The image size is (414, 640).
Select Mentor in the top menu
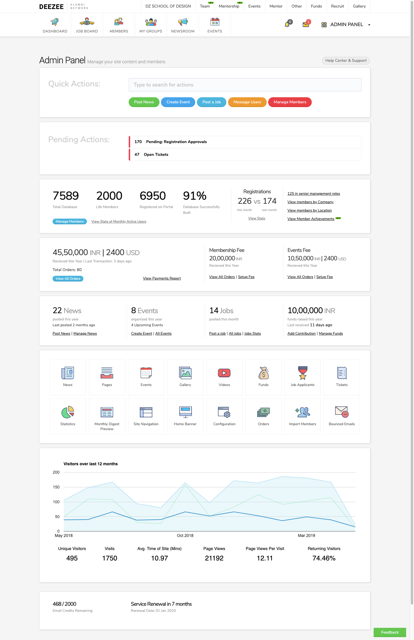click(x=276, y=6)
